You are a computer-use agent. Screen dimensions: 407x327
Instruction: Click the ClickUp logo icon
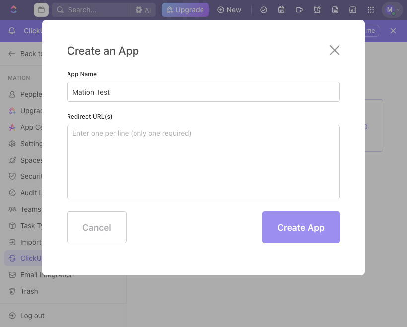point(13,10)
